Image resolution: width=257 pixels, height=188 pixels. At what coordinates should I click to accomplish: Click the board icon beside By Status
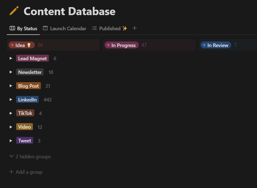tap(12, 28)
